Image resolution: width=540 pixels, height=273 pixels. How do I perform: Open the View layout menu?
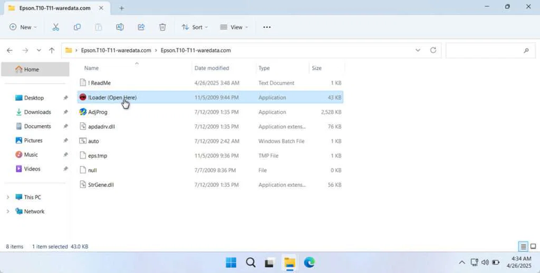click(234, 27)
